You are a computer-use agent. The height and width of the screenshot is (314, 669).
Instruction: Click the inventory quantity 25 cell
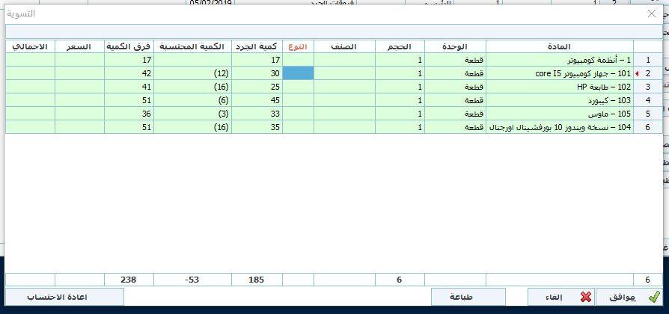257,87
